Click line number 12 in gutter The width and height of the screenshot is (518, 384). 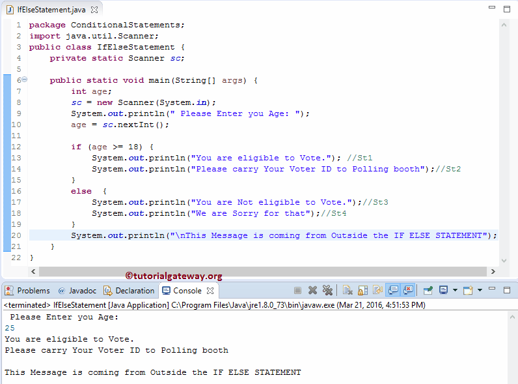click(x=16, y=147)
